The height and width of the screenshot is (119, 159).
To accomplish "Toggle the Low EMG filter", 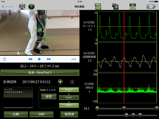I will coord(69,97).
